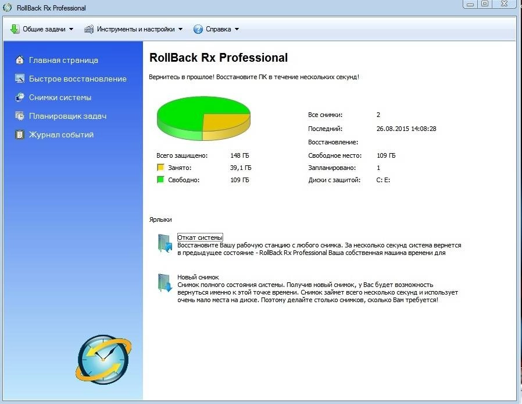
Task: Click the disk usage pie chart
Action: (x=203, y=118)
